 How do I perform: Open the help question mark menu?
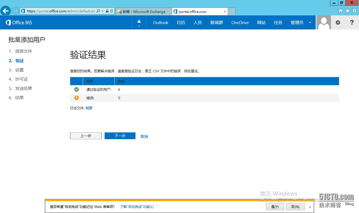click(352, 22)
